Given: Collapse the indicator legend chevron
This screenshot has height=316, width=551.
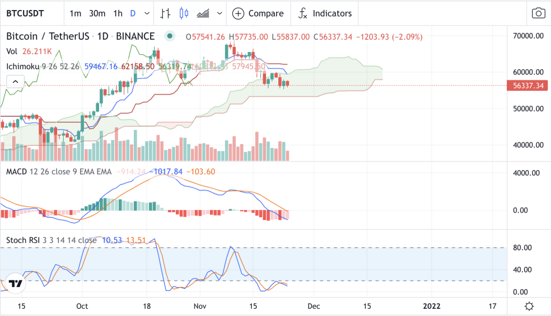Looking at the screenshot, I should click(x=16, y=82).
